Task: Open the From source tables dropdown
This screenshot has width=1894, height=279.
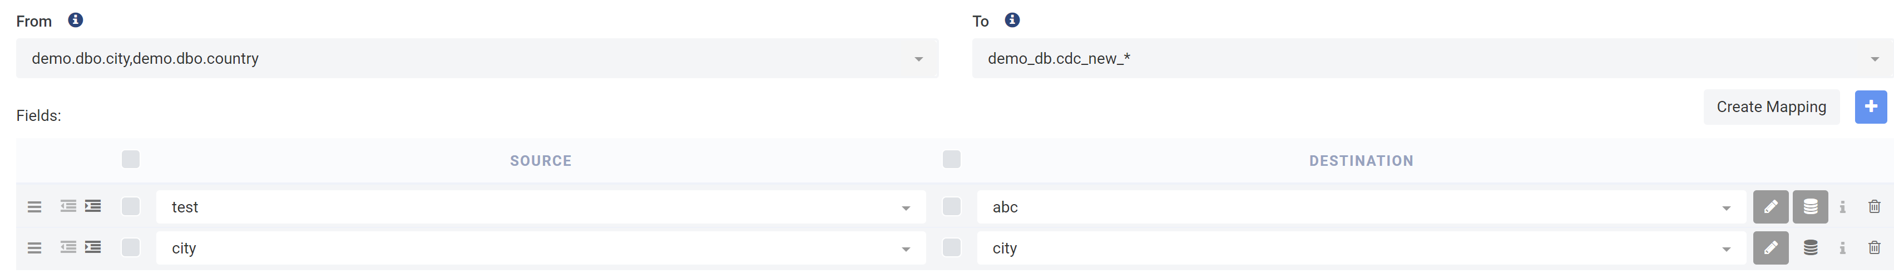Action: pyautogui.click(x=918, y=59)
